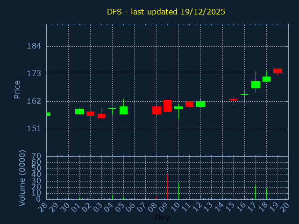
Task: Select the green candlestick on day 05
Action: point(123,110)
